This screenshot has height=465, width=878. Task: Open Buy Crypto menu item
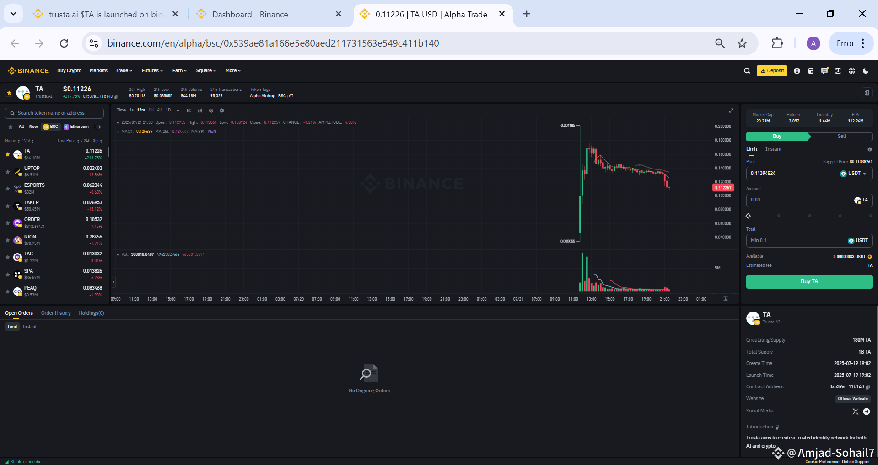pyautogui.click(x=70, y=71)
